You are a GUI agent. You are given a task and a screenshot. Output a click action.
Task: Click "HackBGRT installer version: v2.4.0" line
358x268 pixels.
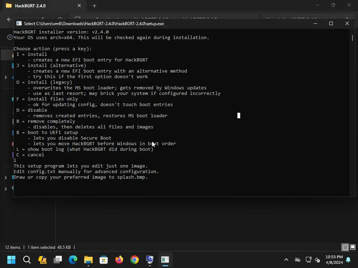point(61,32)
